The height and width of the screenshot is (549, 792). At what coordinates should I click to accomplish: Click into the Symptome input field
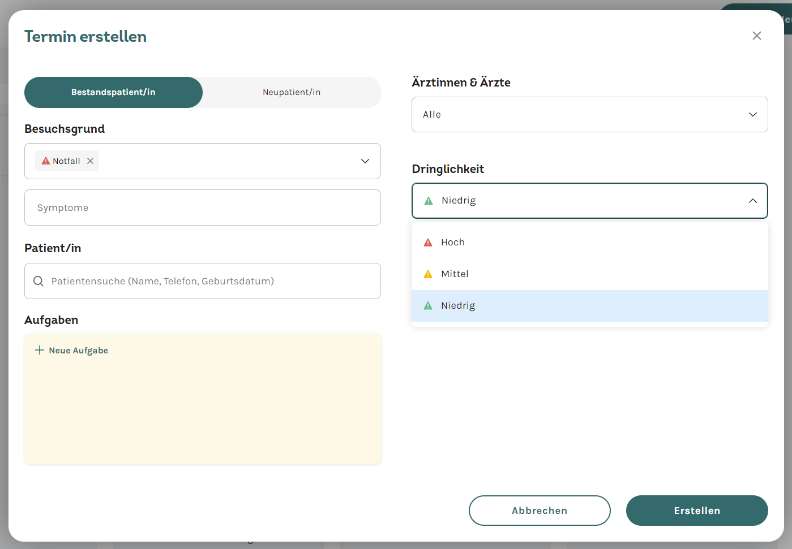coord(203,208)
